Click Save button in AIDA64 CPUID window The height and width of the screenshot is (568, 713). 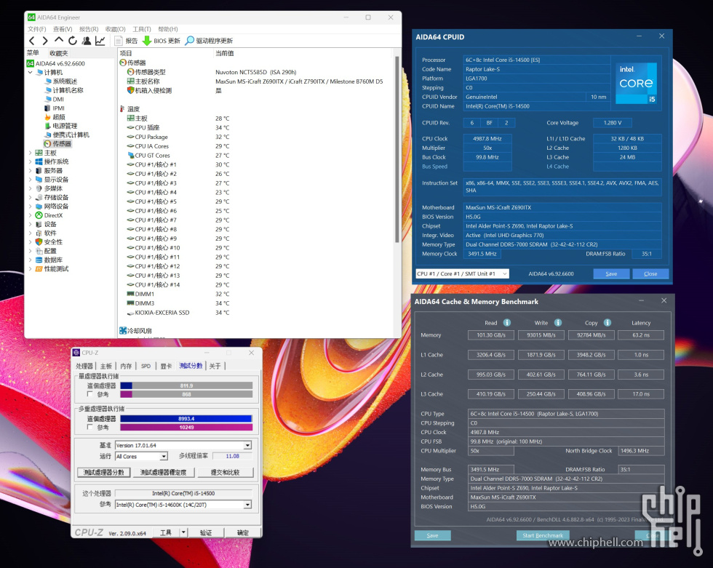pyautogui.click(x=611, y=274)
